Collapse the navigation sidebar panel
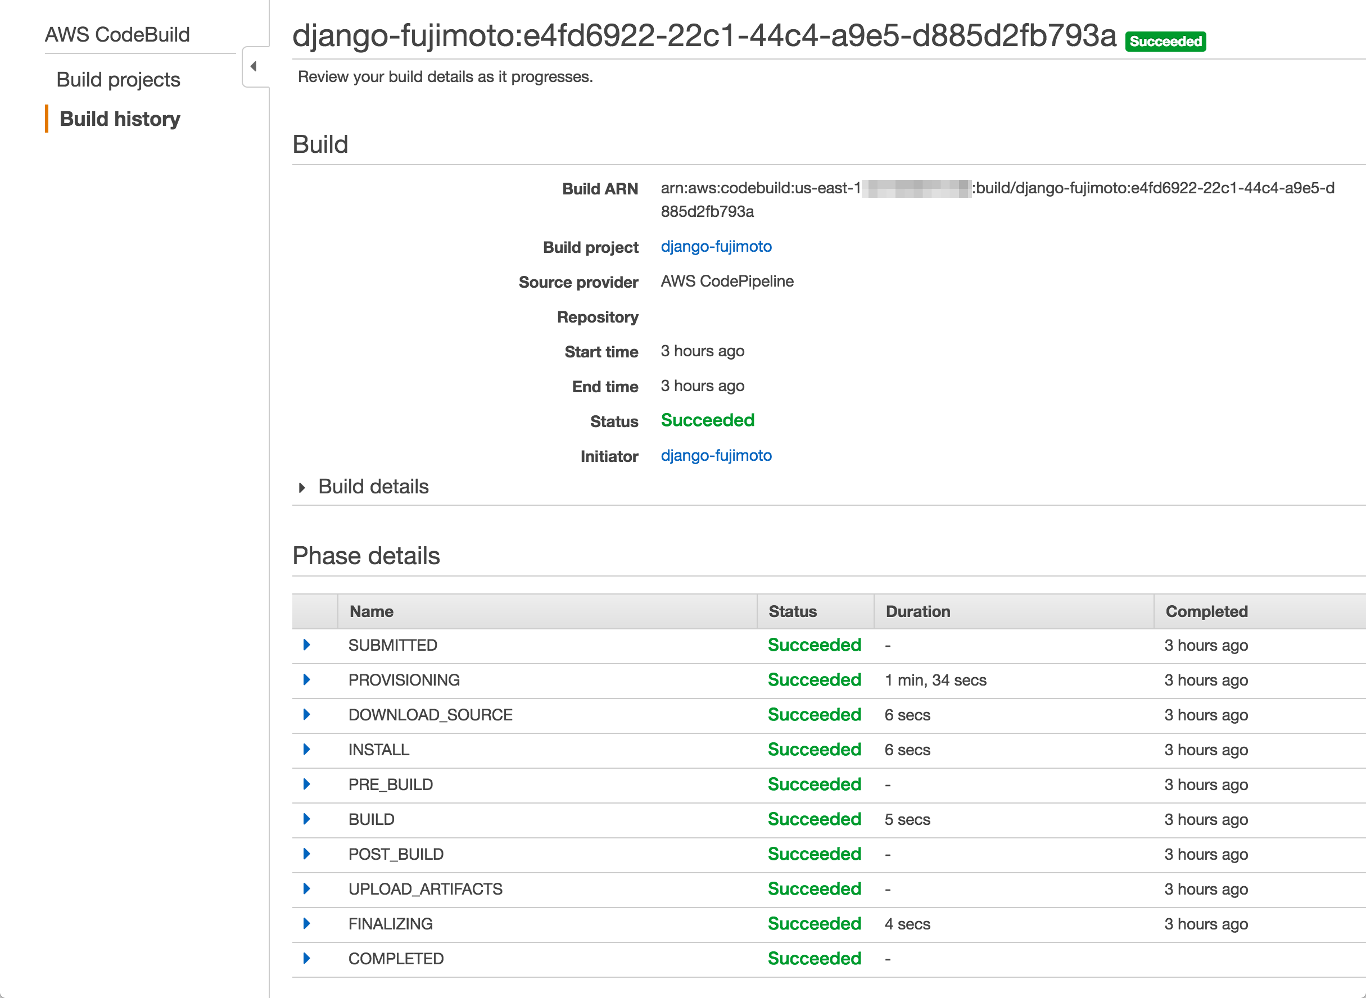The height and width of the screenshot is (998, 1366). point(254,66)
